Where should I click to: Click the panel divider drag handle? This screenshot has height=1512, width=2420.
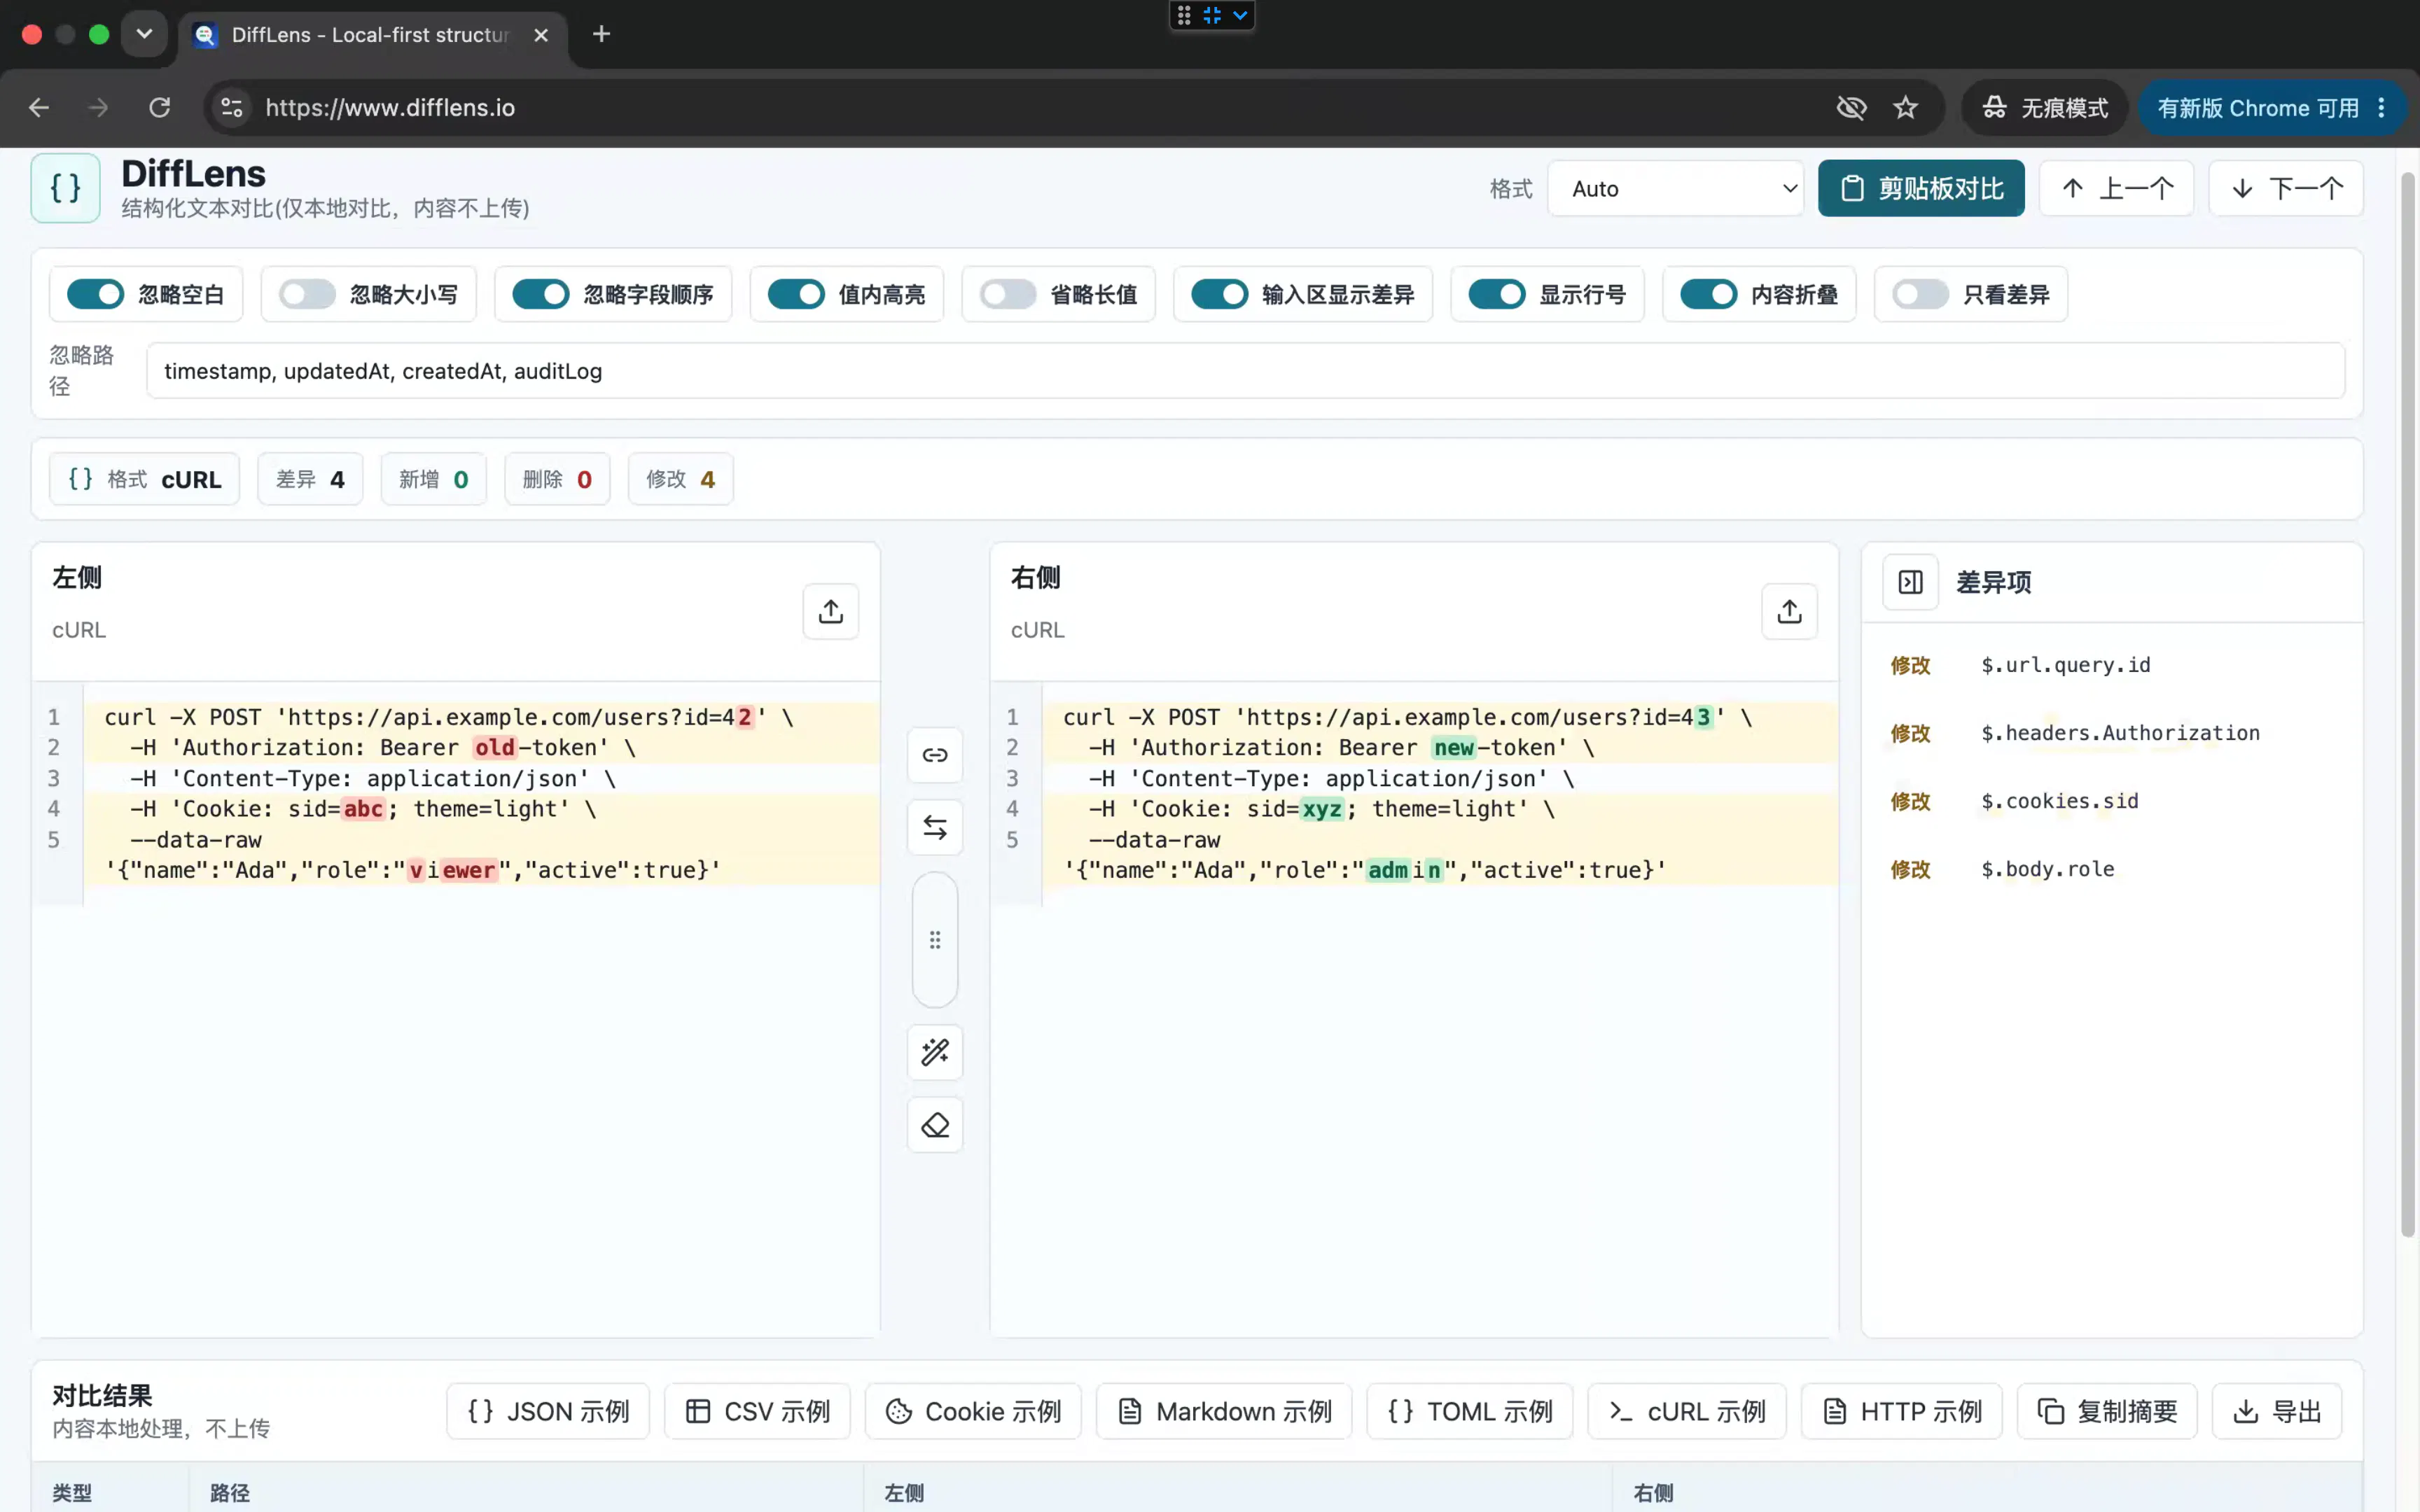pyautogui.click(x=935, y=940)
